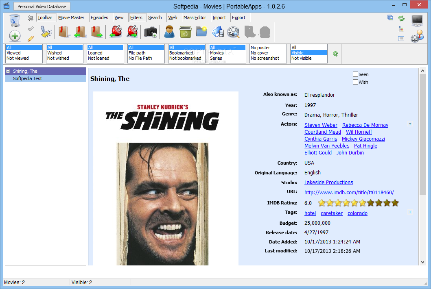Select the Softpedia Test list entry
Screen dimensions: 431x289
pos(46,78)
